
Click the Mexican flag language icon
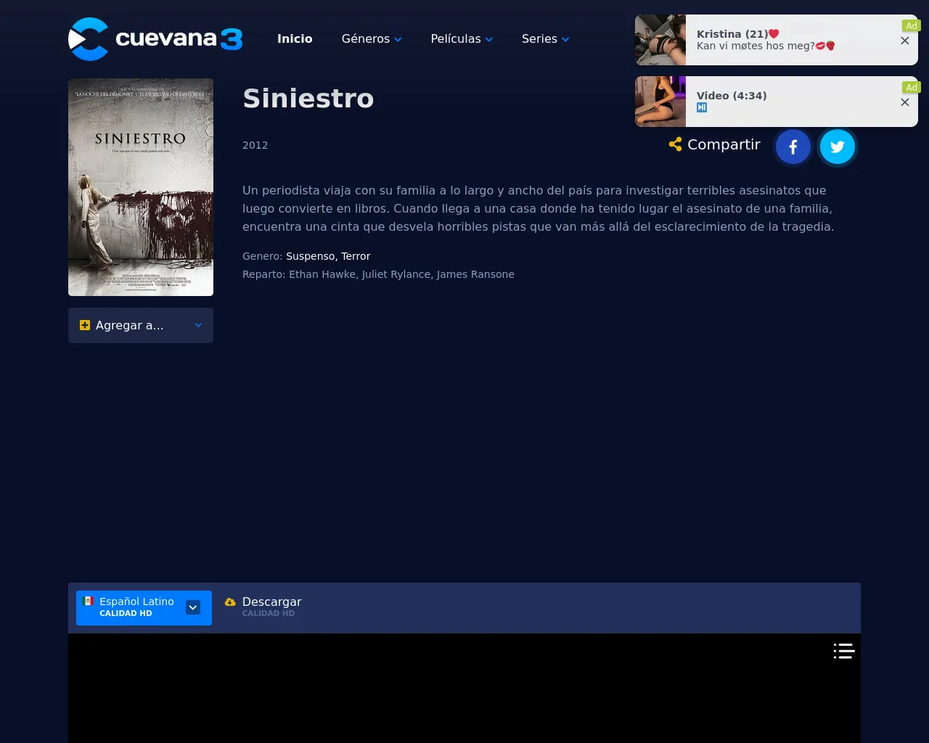pyautogui.click(x=89, y=601)
